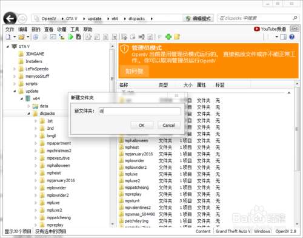The image size is (303, 238).
Task: Click the open folder toolbar icon
Action: [21, 37]
